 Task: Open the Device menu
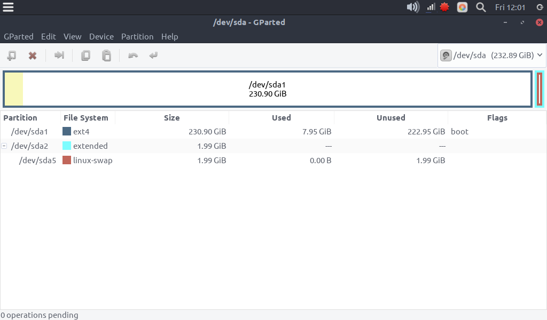(x=101, y=37)
